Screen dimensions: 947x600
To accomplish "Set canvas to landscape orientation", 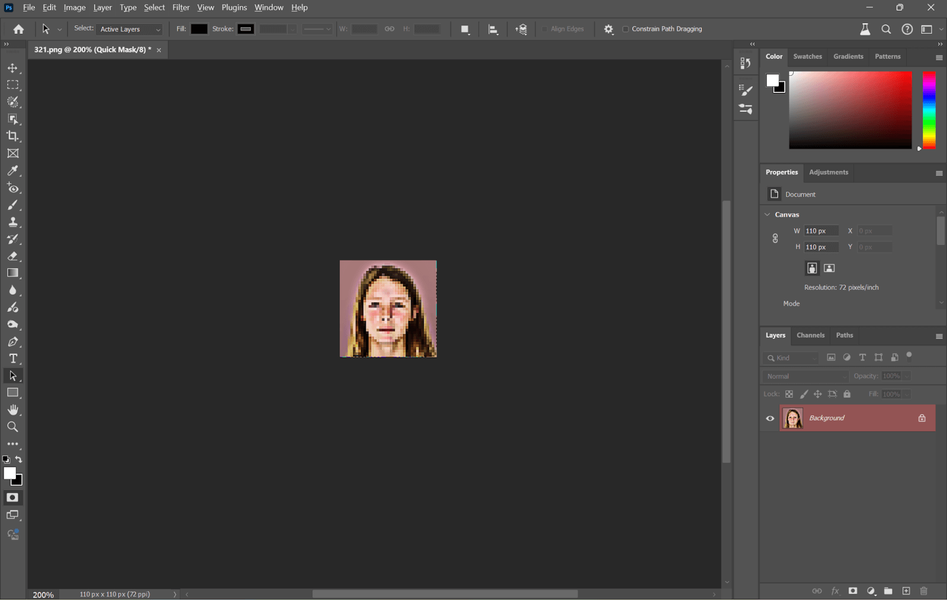I will 829,268.
